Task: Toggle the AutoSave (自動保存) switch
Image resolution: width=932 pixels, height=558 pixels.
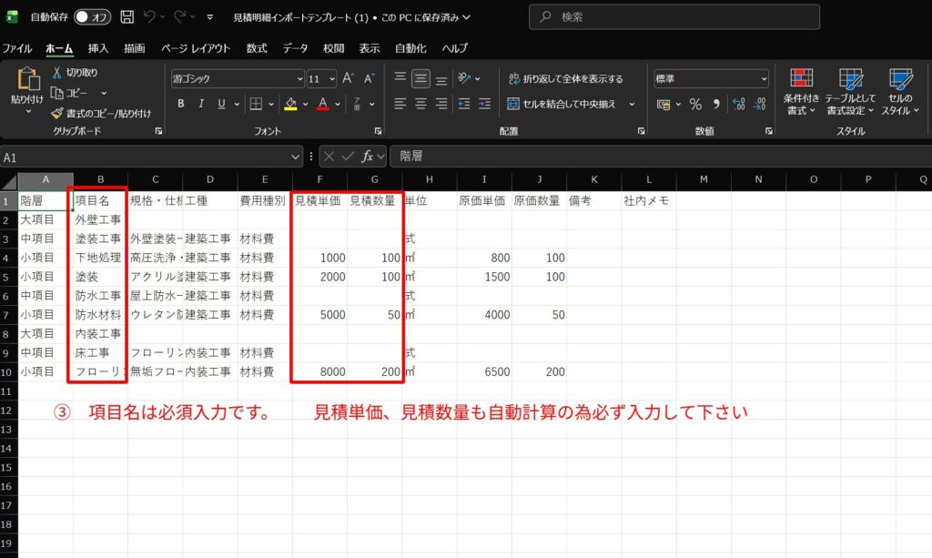Action: [x=93, y=16]
